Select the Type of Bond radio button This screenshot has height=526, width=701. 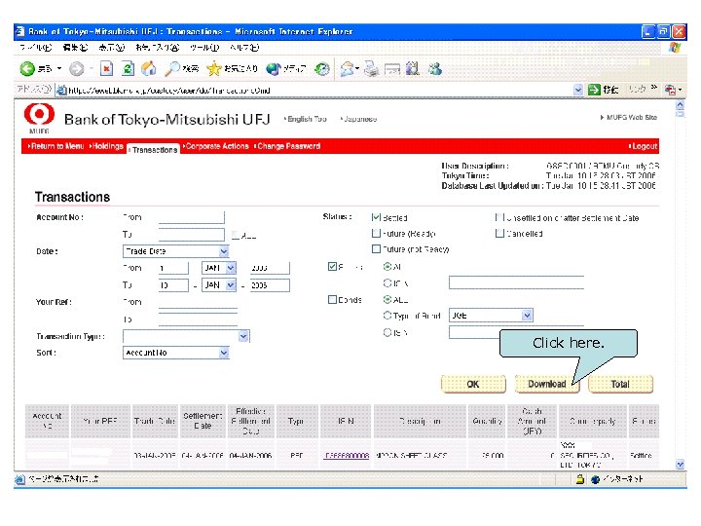tap(387, 316)
